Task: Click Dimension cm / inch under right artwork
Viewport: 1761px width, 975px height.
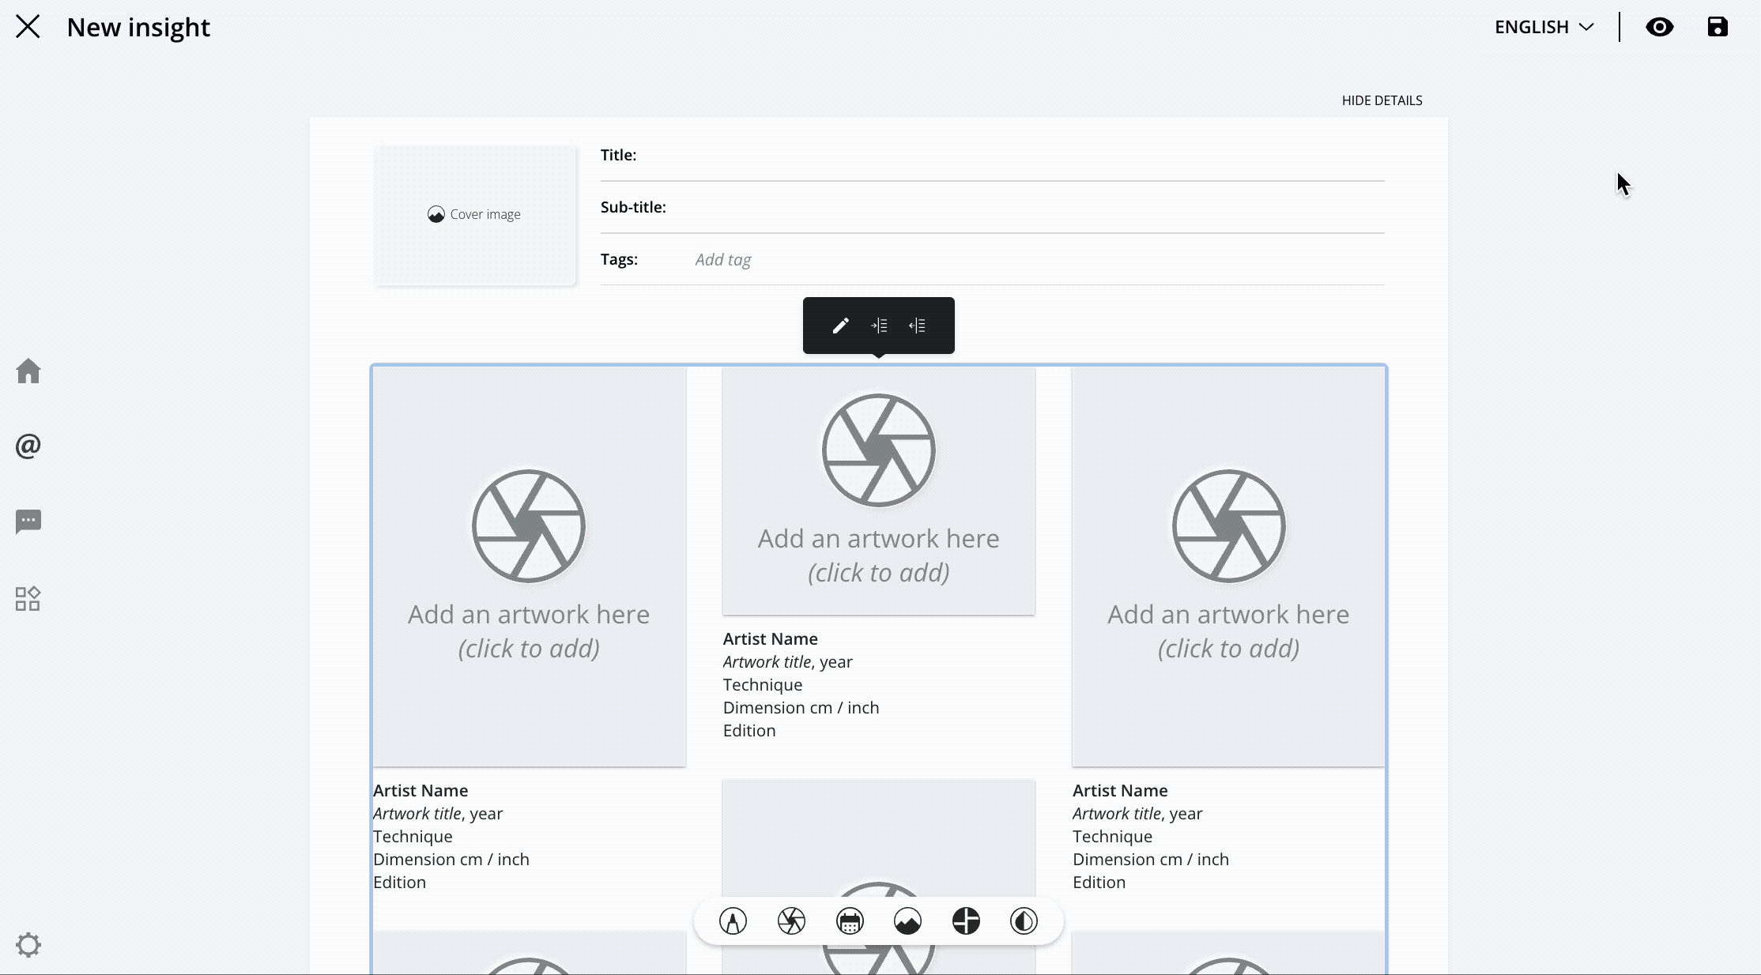Action: [x=1150, y=860]
